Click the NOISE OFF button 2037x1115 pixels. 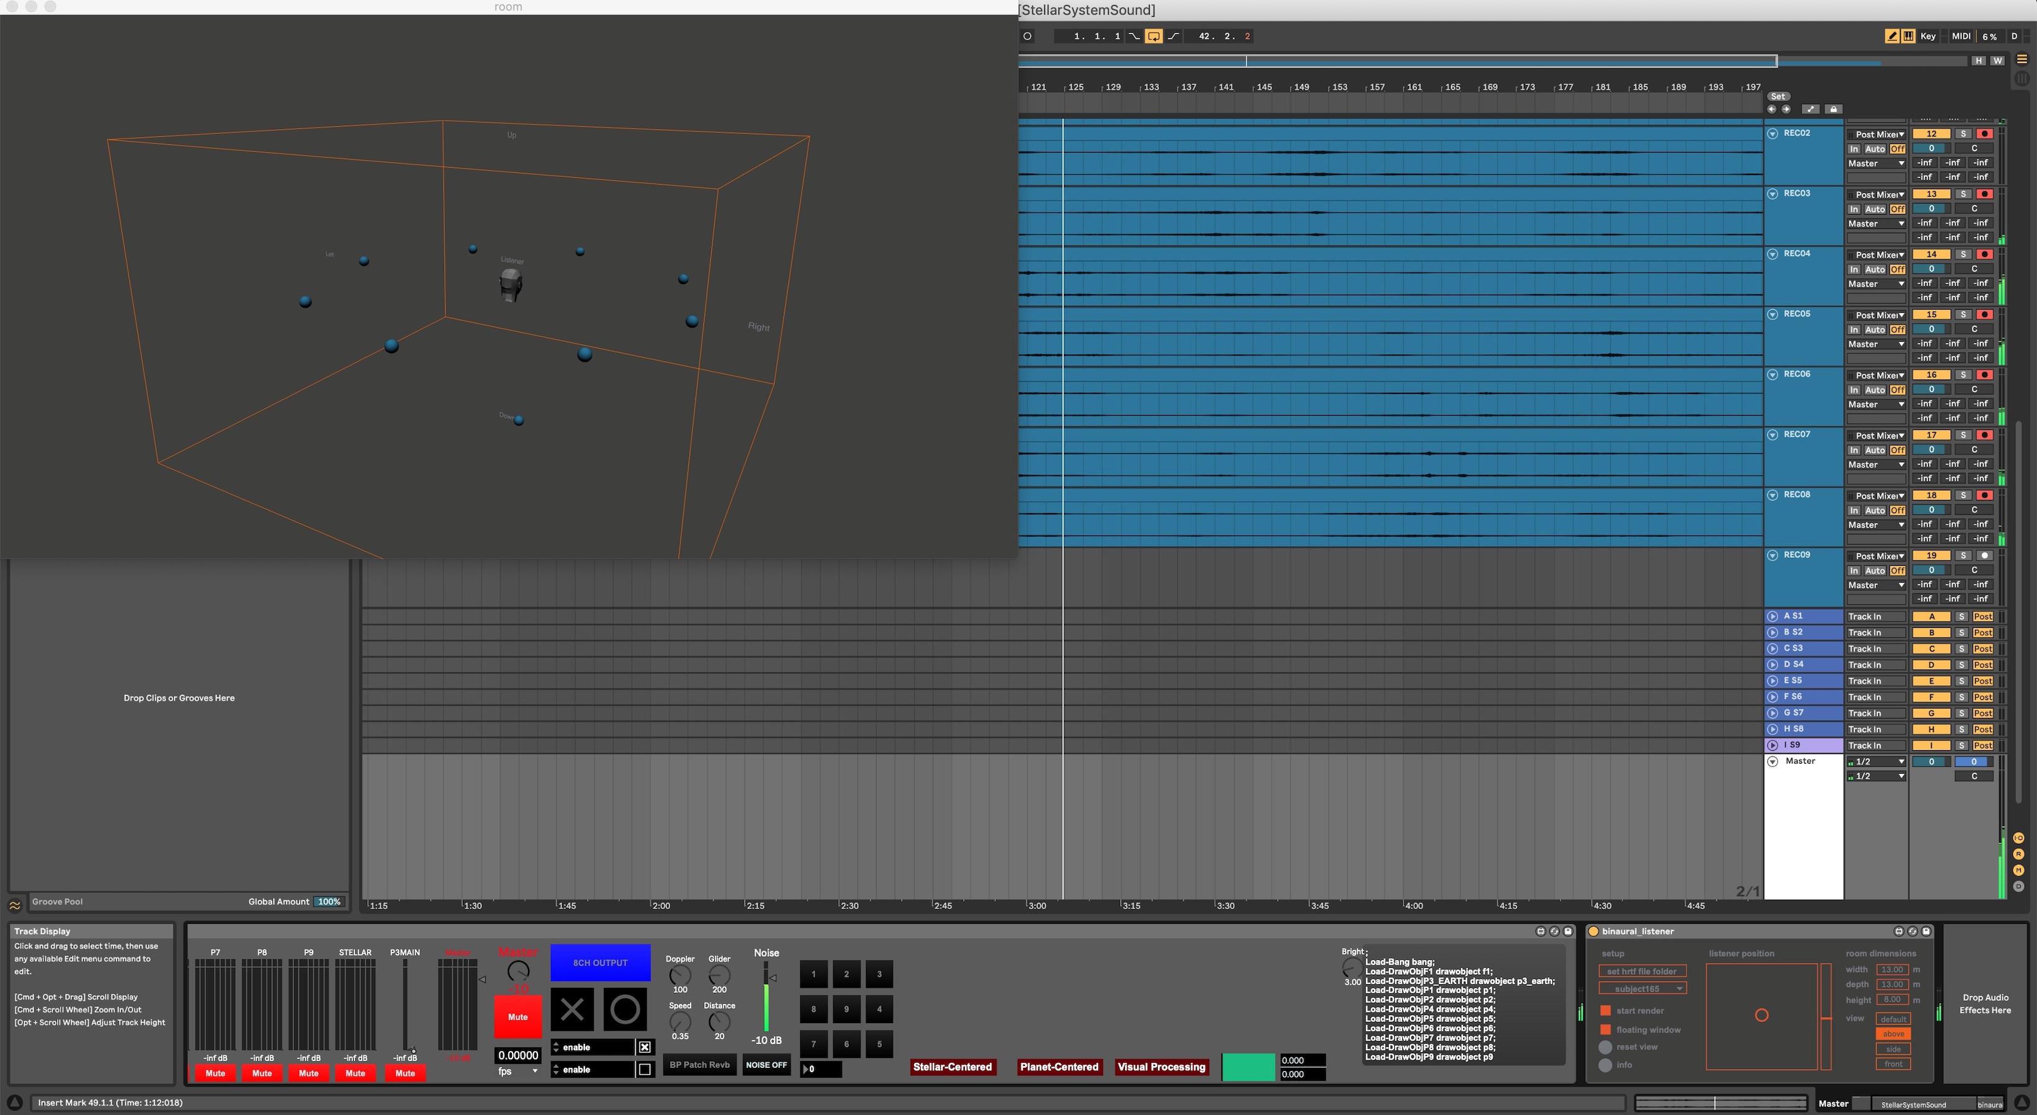click(x=766, y=1065)
